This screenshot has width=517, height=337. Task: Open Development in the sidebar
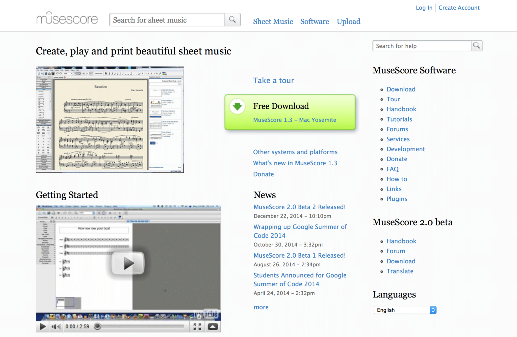click(406, 149)
